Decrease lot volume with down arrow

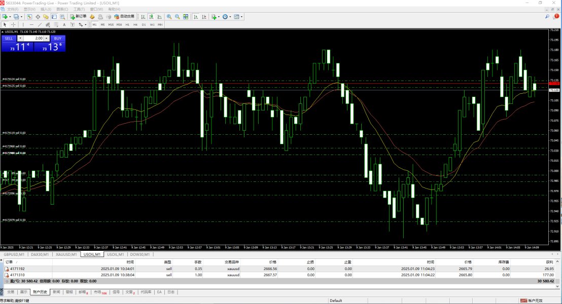20,39
